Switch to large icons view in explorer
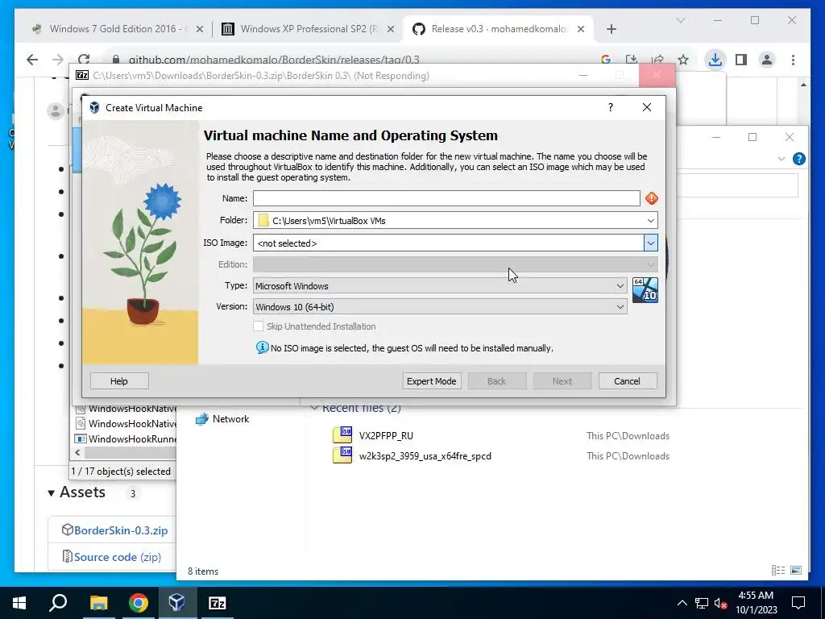The width and height of the screenshot is (825, 619). point(796,570)
